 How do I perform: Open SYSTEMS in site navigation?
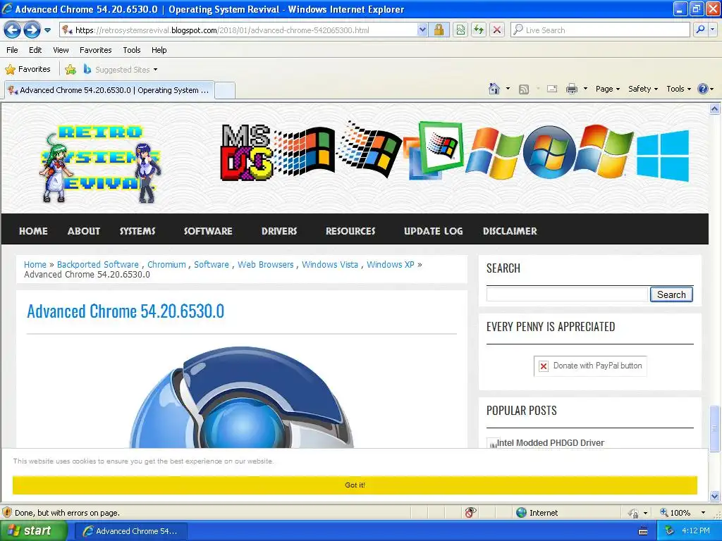[137, 231]
